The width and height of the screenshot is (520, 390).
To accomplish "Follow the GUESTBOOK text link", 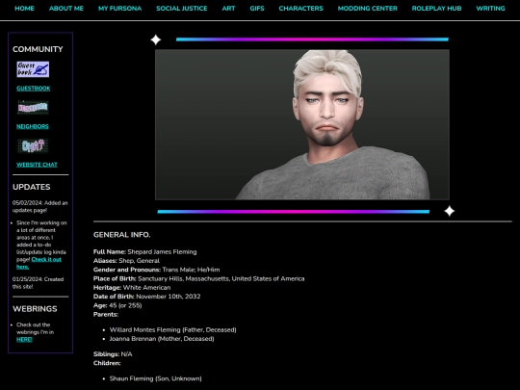I will tap(34, 89).
